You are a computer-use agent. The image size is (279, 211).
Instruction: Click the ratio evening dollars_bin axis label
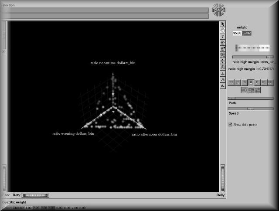click(73, 133)
